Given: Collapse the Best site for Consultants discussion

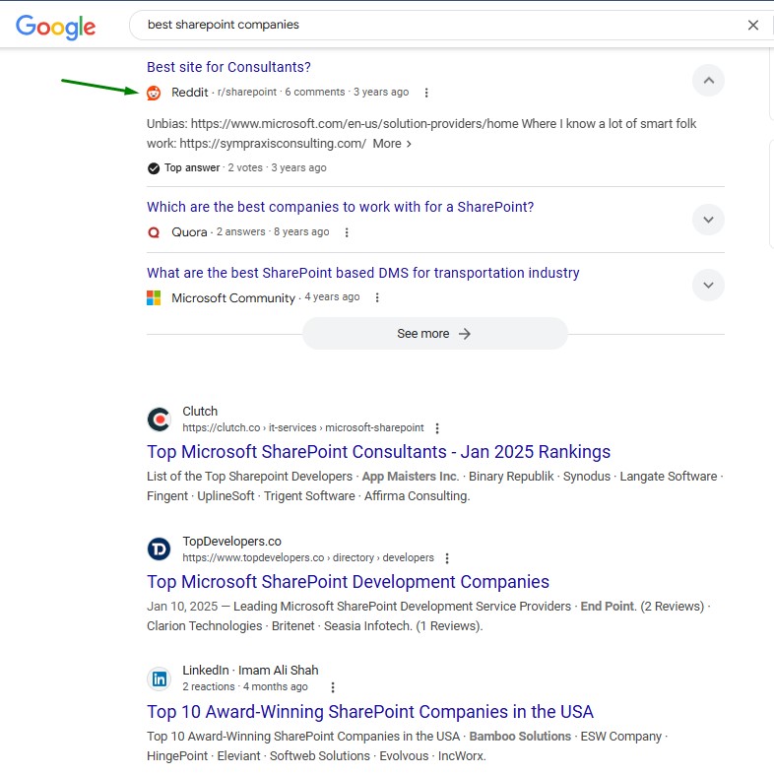Looking at the screenshot, I should pyautogui.click(x=708, y=81).
